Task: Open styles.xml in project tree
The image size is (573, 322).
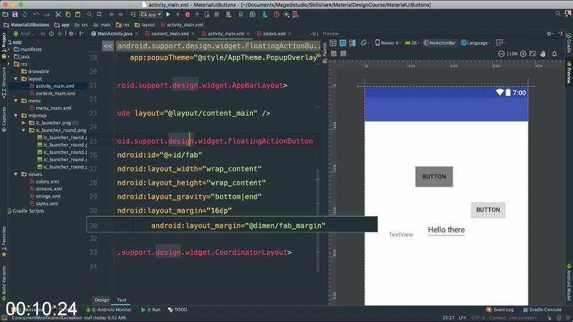Action: click(44, 203)
